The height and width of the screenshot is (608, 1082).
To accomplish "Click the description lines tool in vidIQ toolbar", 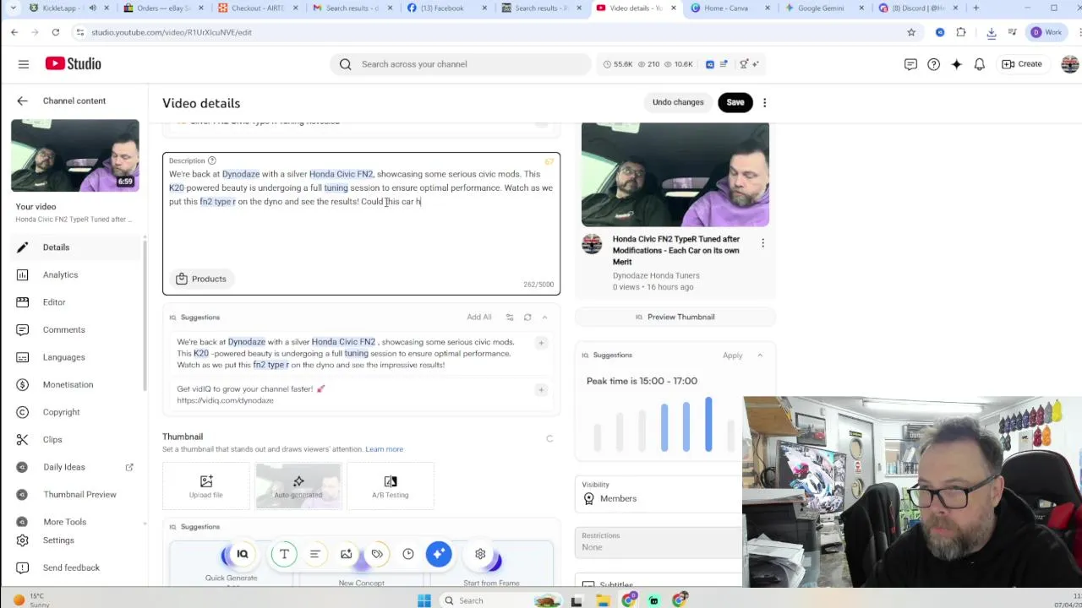I will pyautogui.click(x=314, y=554).
